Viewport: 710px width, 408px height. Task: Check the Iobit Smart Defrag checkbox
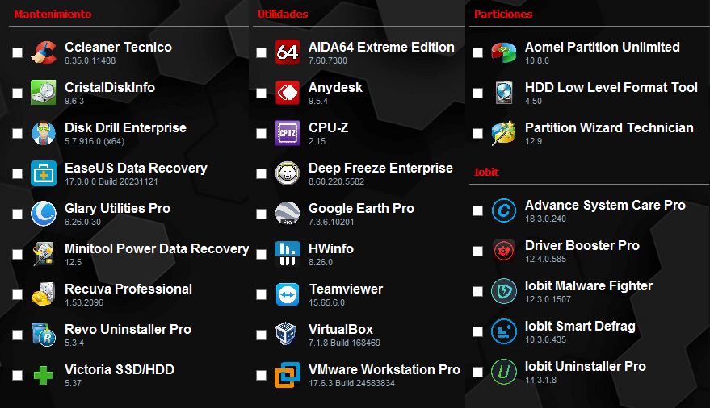coord(477,331)
